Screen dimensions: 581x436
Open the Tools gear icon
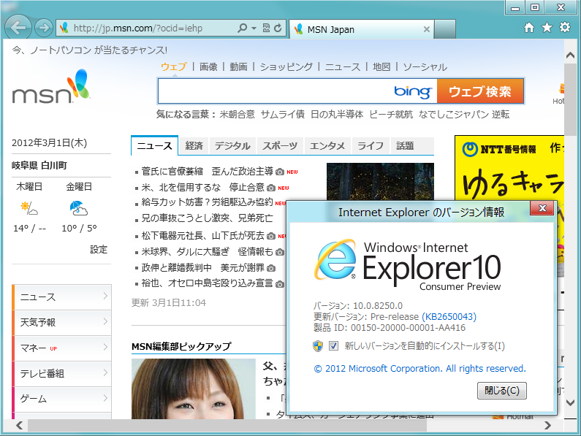click(x=565, y=28)
